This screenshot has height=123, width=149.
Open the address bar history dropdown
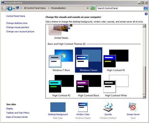[x=88, y=8]
